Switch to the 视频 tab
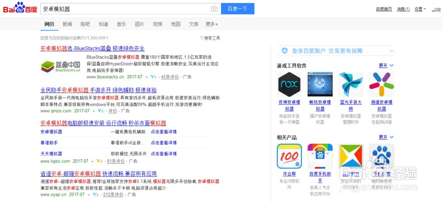 click(158, 24)
